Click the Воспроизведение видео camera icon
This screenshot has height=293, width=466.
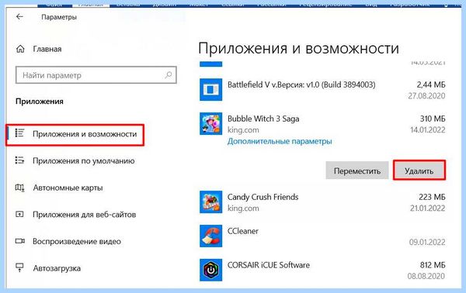[x=19, y=241]
